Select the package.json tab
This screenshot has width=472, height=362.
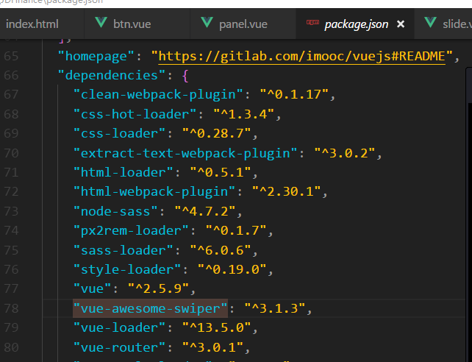coord(356,24)
